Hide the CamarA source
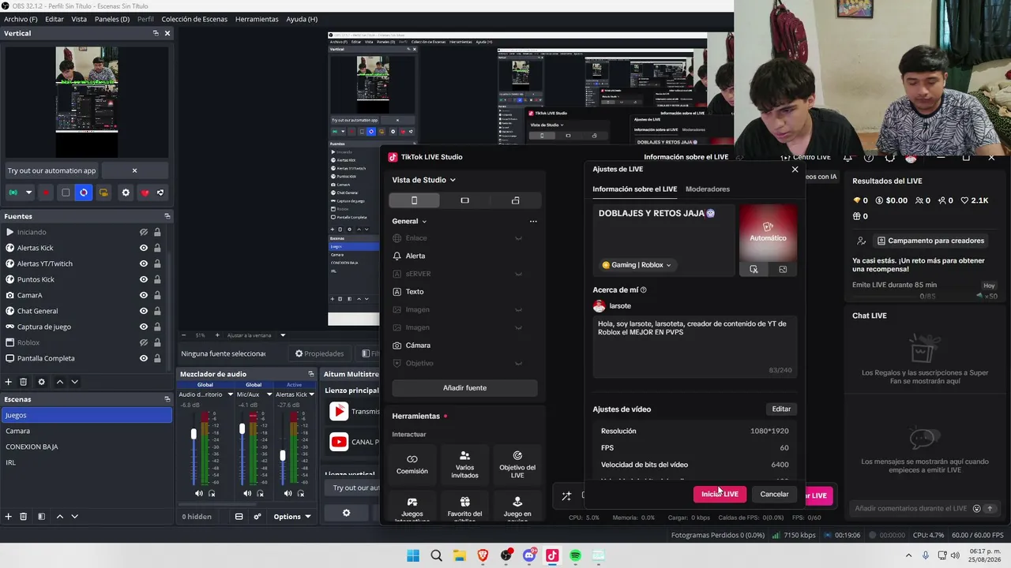This screenshot has width=1011, height=568. click(144, 295)
